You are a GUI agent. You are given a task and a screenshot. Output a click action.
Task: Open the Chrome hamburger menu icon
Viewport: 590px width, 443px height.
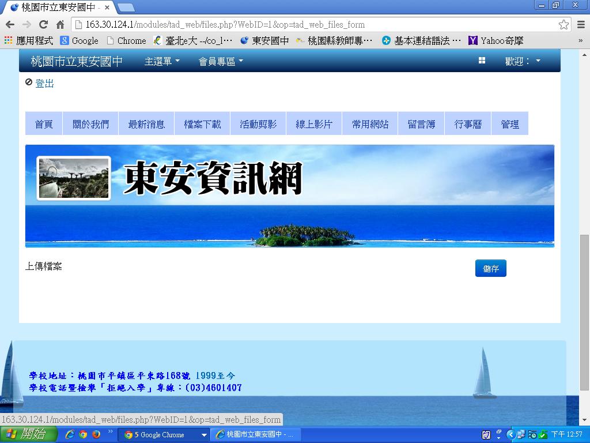pos(579,25)
